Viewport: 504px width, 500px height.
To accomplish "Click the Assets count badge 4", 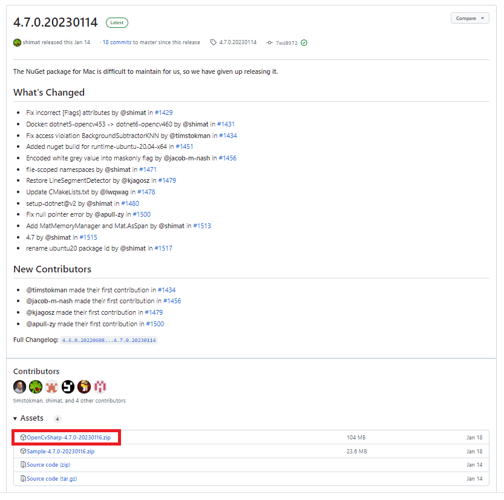I will tap(57, 419).
